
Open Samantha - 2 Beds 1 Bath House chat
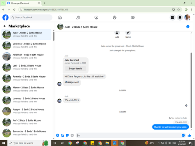click(26, 133)
